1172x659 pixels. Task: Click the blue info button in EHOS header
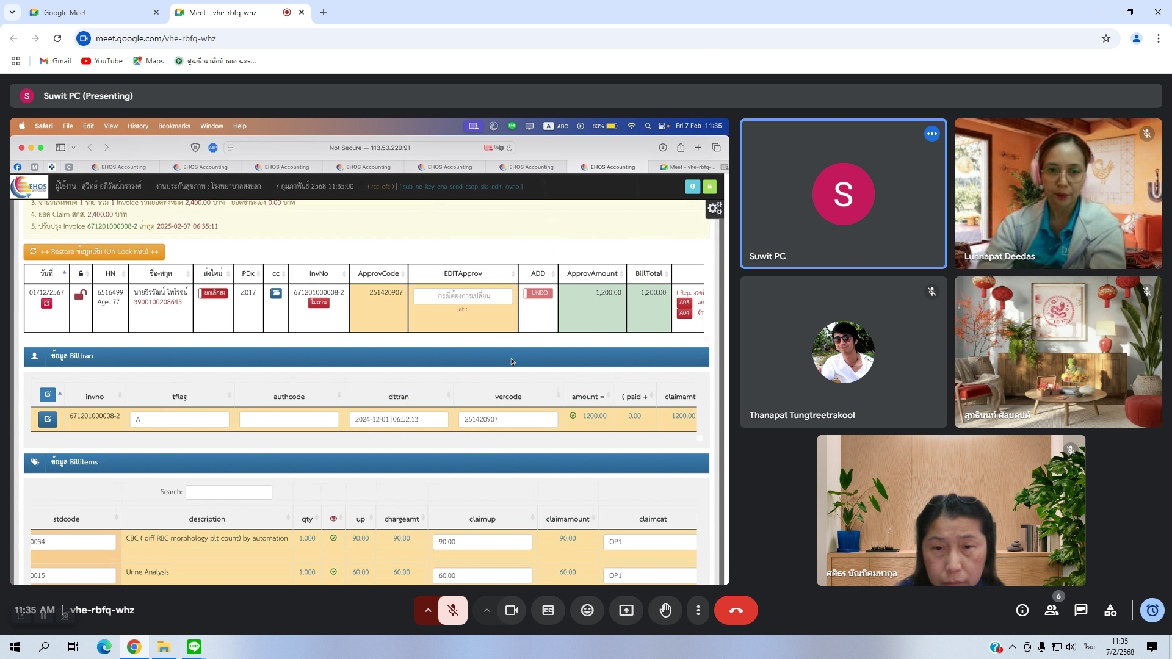[692, 187]
